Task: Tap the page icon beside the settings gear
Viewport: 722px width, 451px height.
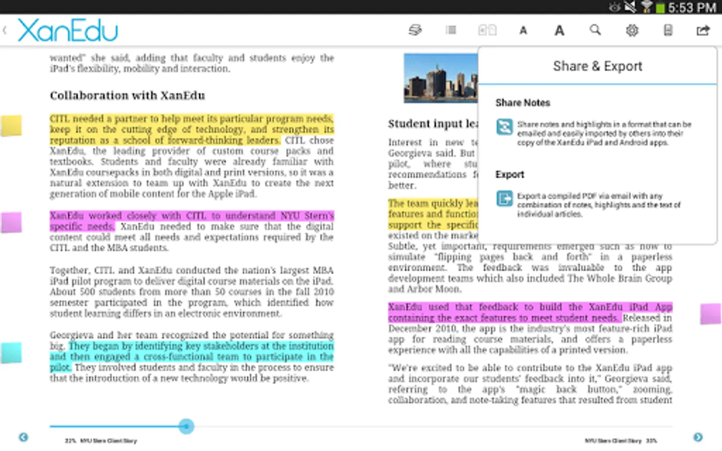Action: [x=668, y=30]
